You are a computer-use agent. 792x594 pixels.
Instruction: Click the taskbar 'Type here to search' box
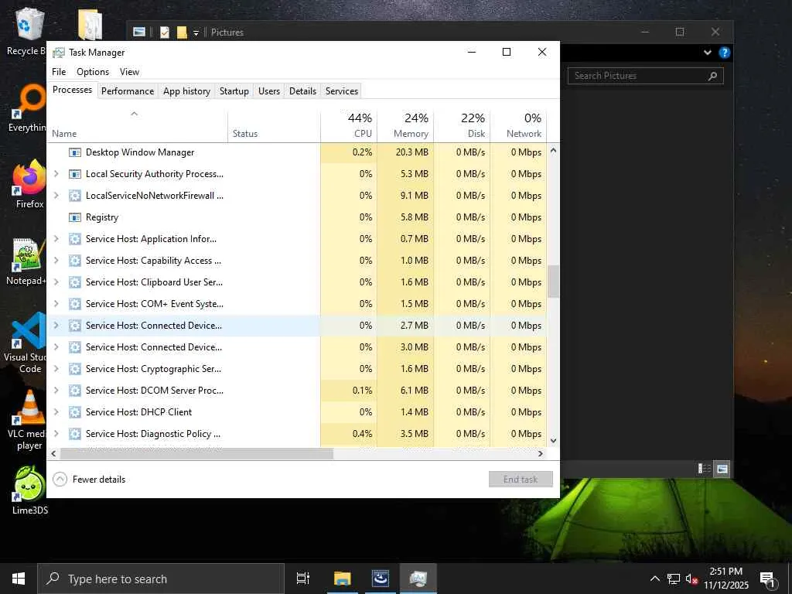pyautogui.click(x=161, y=579)
